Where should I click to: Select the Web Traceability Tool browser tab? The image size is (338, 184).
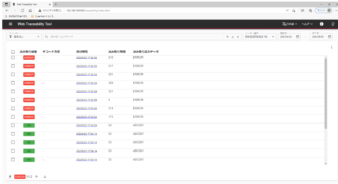click(32, 4)
